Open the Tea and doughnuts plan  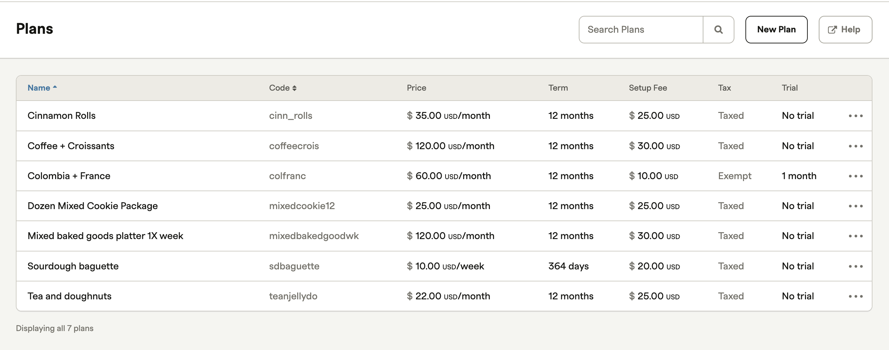pyautogui.click(x=69, y=296)
